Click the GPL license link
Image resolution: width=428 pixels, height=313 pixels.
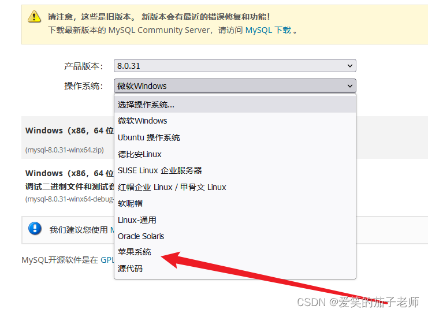tap(107, 260)
